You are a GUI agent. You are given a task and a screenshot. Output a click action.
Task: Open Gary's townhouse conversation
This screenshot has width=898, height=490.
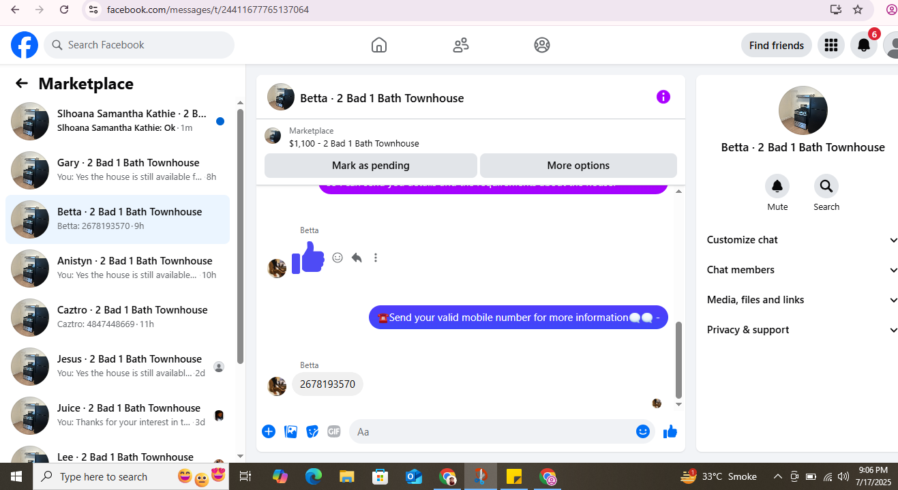point(117,170)
